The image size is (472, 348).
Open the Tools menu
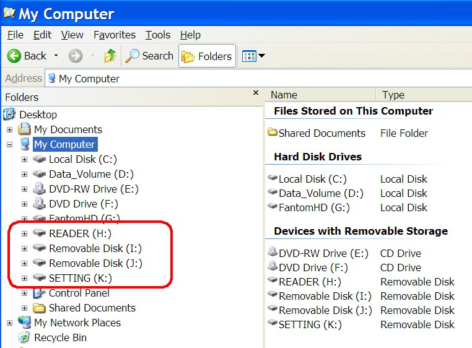[x=158, y=35]
